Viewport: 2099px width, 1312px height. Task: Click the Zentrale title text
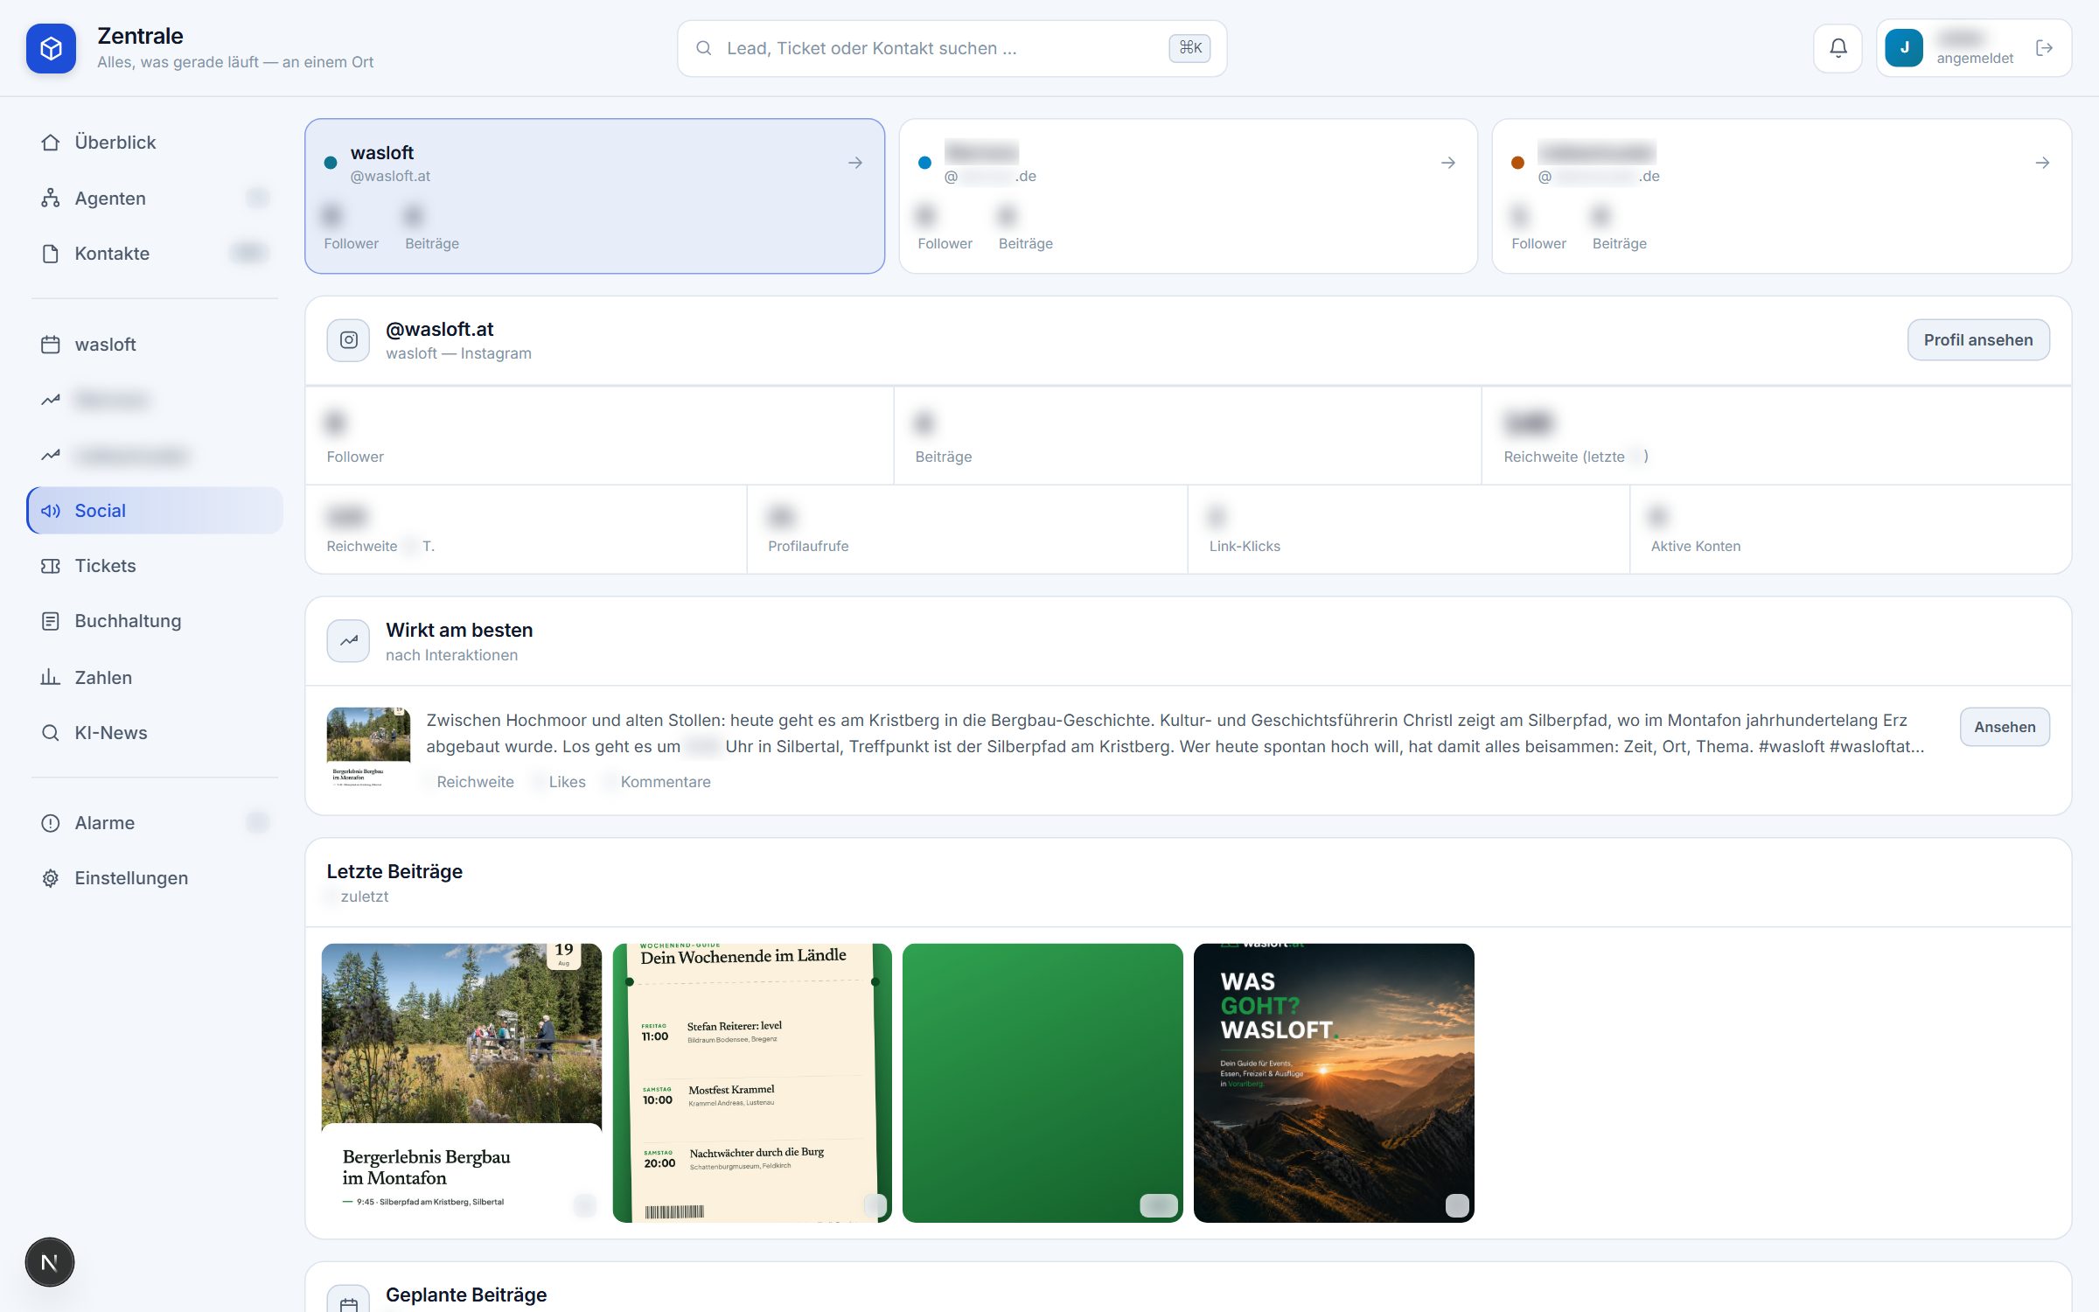(140, 36)
